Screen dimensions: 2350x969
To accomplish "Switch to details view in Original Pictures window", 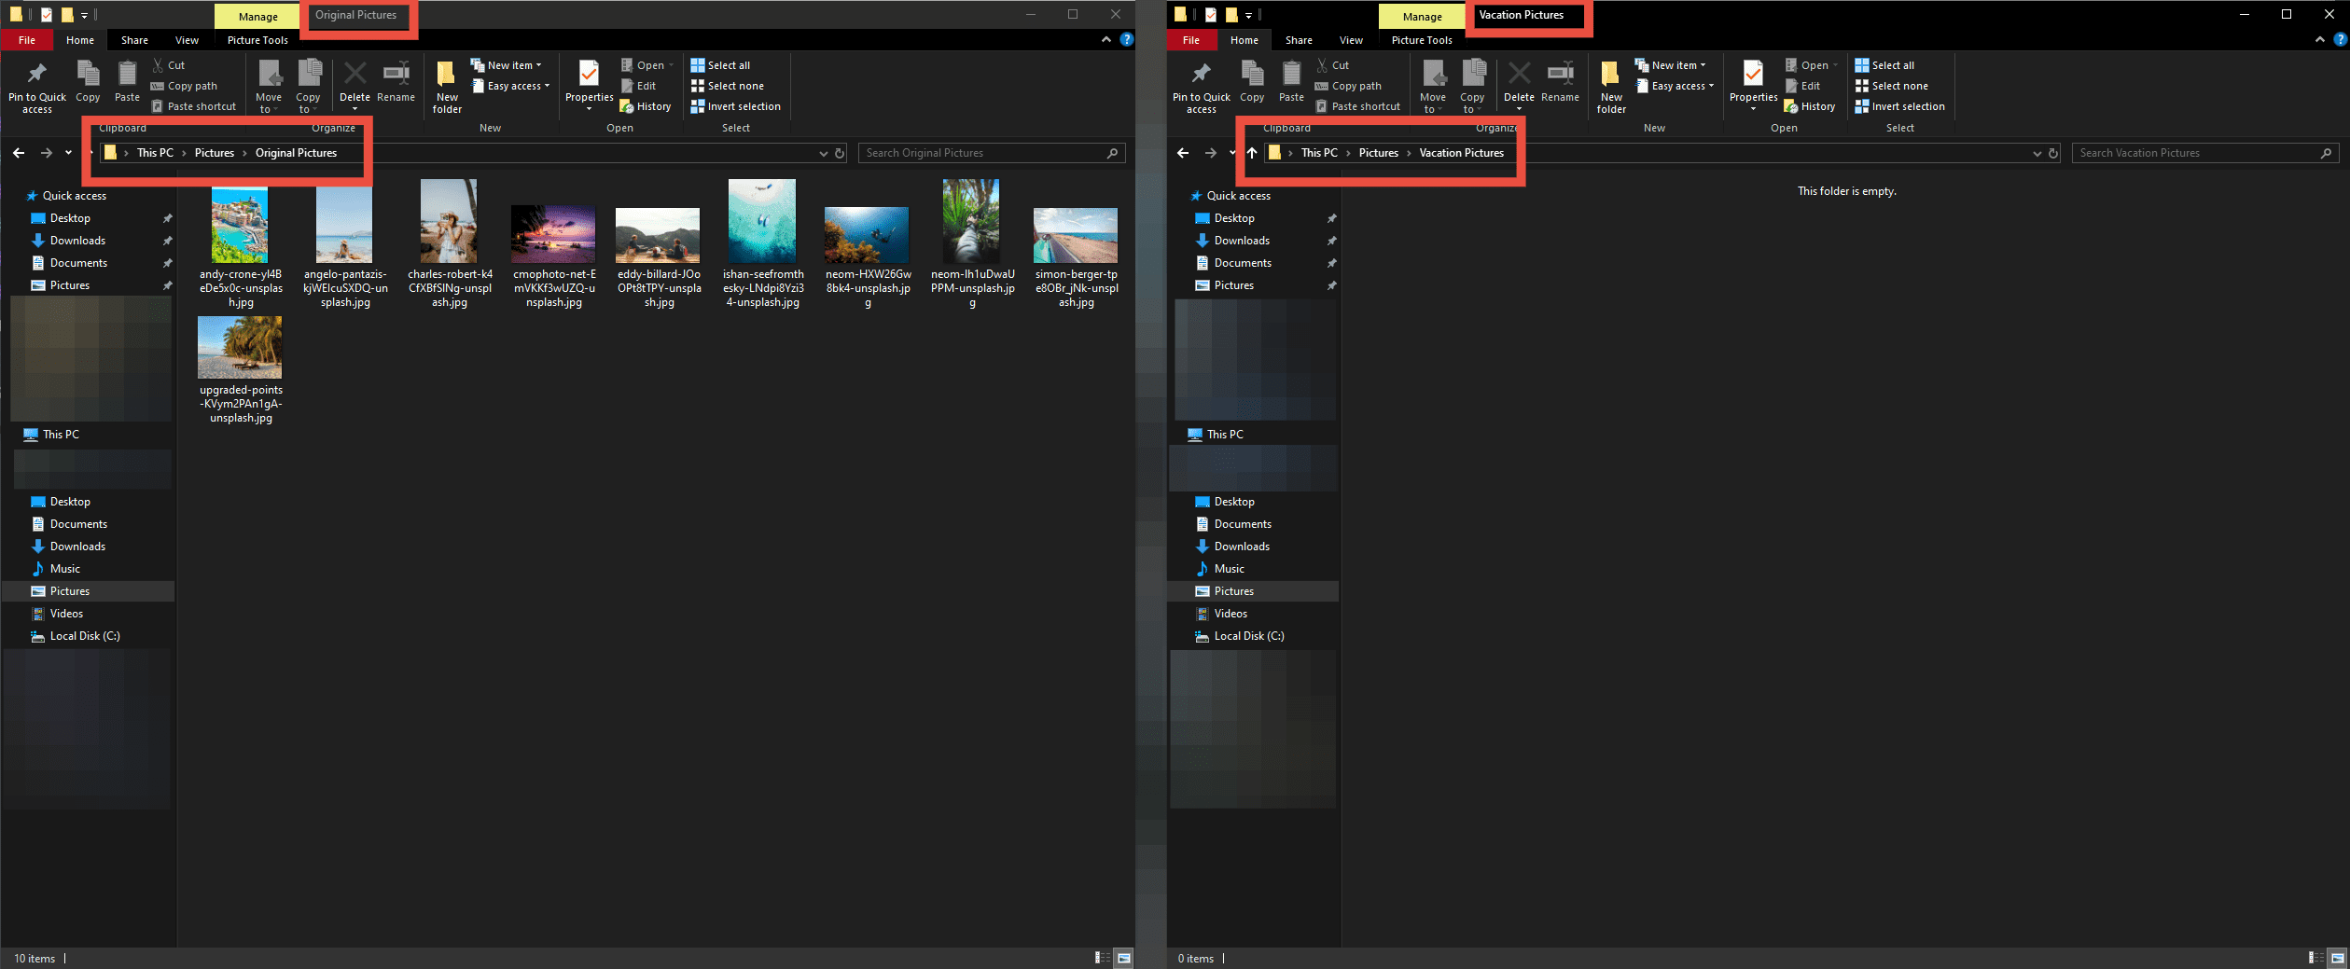I will pos(1102,958).
